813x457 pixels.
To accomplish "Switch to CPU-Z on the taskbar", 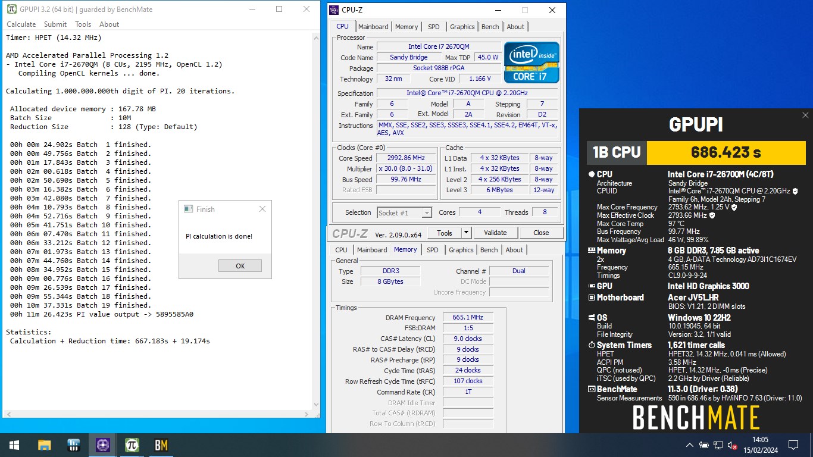I will (x=102, y=445).
